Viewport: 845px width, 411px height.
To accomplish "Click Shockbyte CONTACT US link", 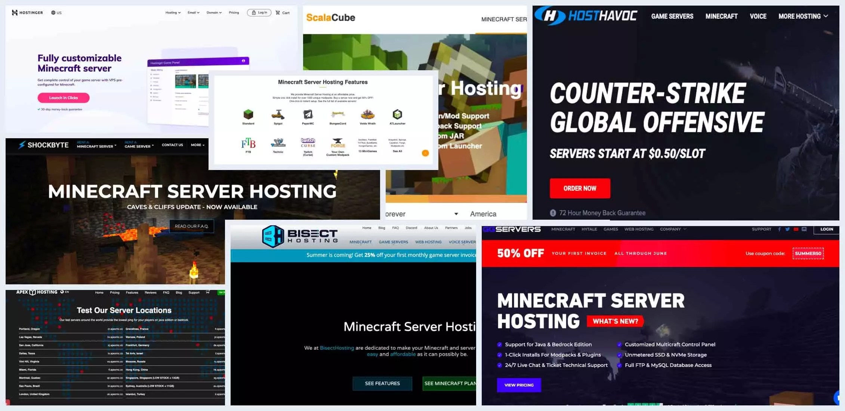I will click(x=172, y=145).
